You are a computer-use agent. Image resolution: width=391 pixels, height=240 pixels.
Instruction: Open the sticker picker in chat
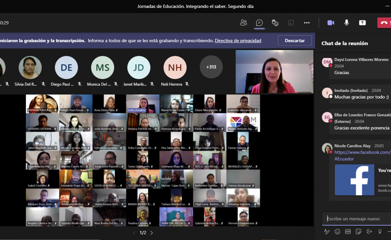[x=358, y=231]
